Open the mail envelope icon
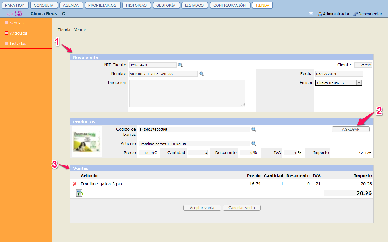388x242 pixels. tap(311, 14)
